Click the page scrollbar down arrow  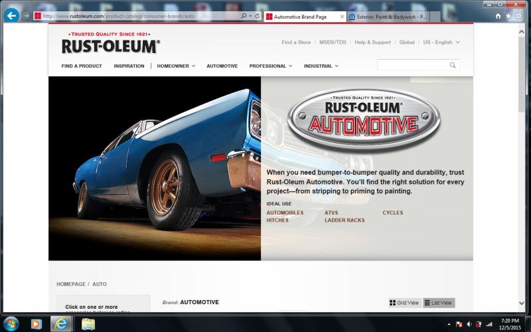pos(522,303)
